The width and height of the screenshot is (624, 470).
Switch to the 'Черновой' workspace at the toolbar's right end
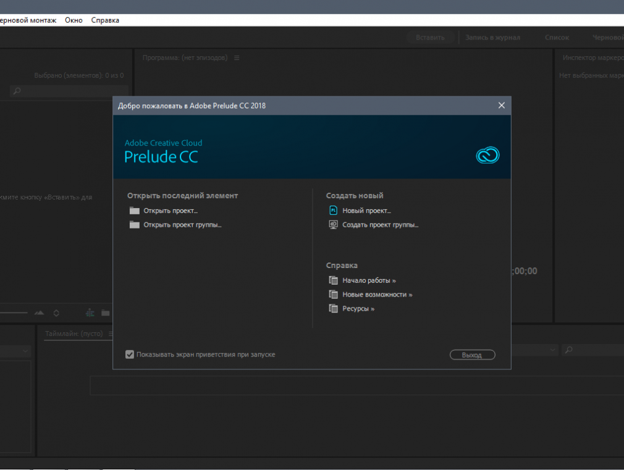[x=608, y=38]
